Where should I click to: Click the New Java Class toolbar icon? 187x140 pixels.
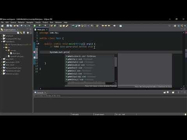coord(55,26)
